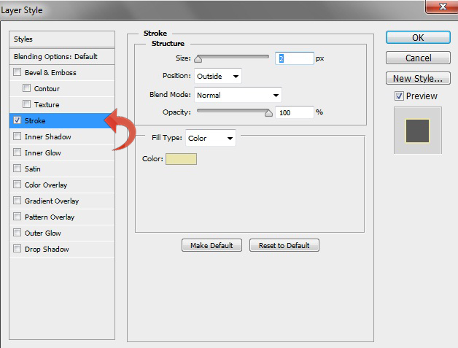
Task: Select the Styles entry in left panel
Action: pos(63,39)
